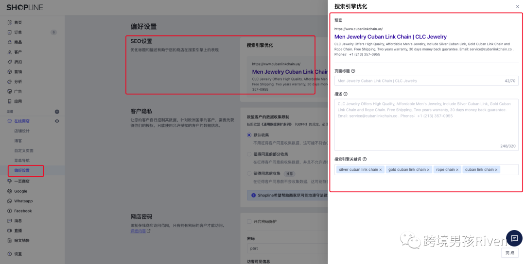Click the 搜索引擎关键词 help icon

(365, 159)
